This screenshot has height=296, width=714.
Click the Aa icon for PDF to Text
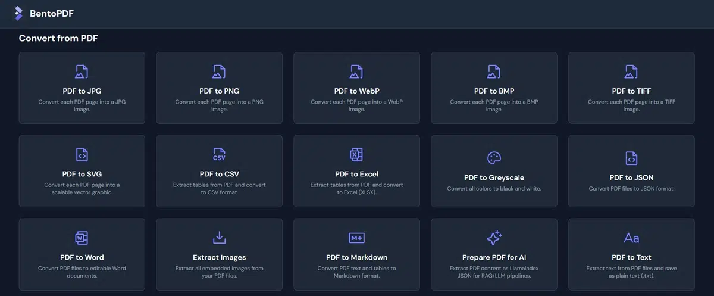(631, 238)
